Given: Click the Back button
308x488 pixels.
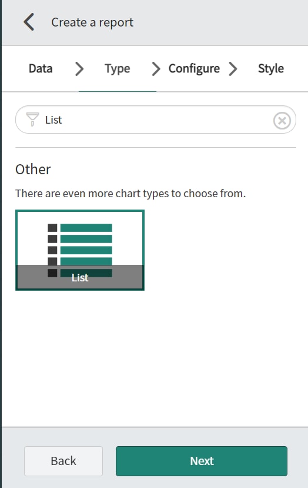Looking at the screenshot, I should tap(63, 461).
